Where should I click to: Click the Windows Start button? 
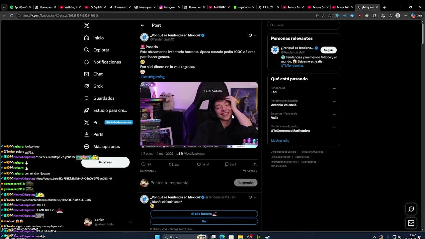tap(157, 237)
